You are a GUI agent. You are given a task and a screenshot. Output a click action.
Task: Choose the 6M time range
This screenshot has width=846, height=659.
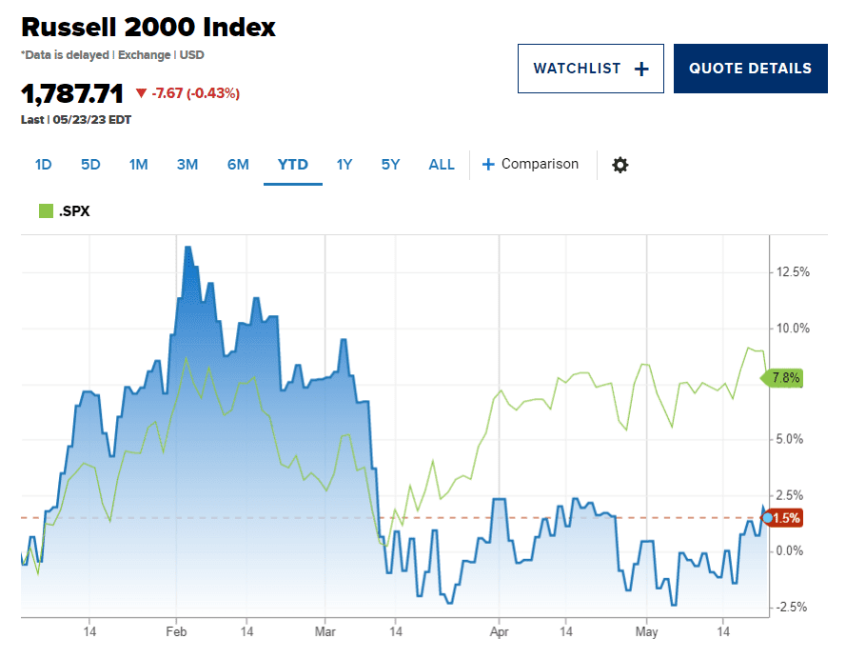[238, 165]
